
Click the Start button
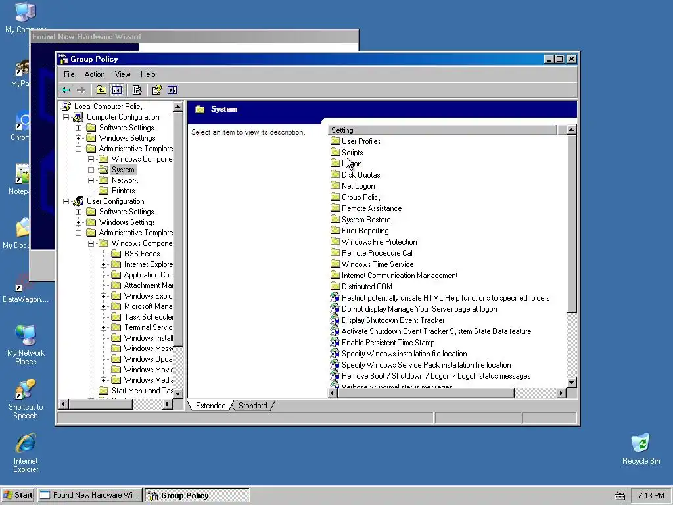coord(18,495)
